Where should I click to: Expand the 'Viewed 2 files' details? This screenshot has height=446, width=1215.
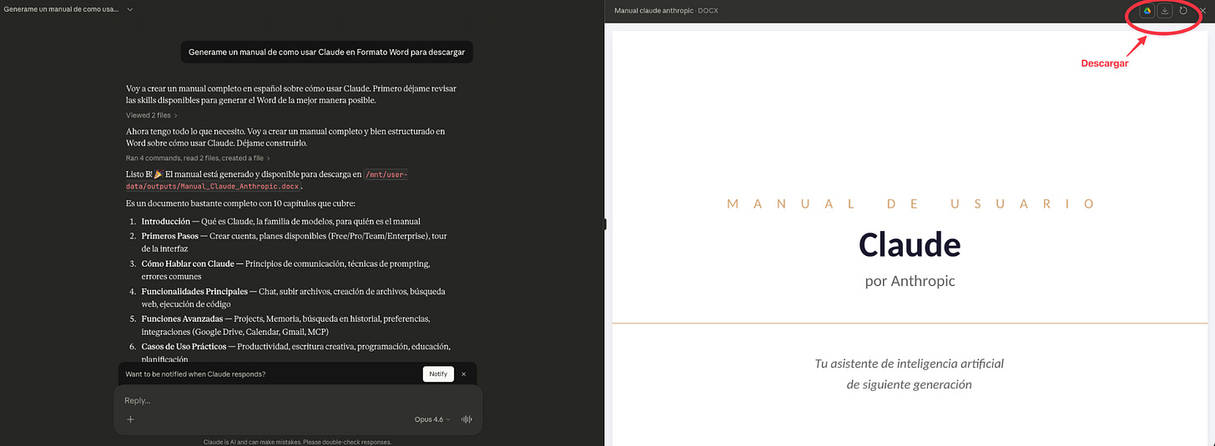tap(151, 115)
